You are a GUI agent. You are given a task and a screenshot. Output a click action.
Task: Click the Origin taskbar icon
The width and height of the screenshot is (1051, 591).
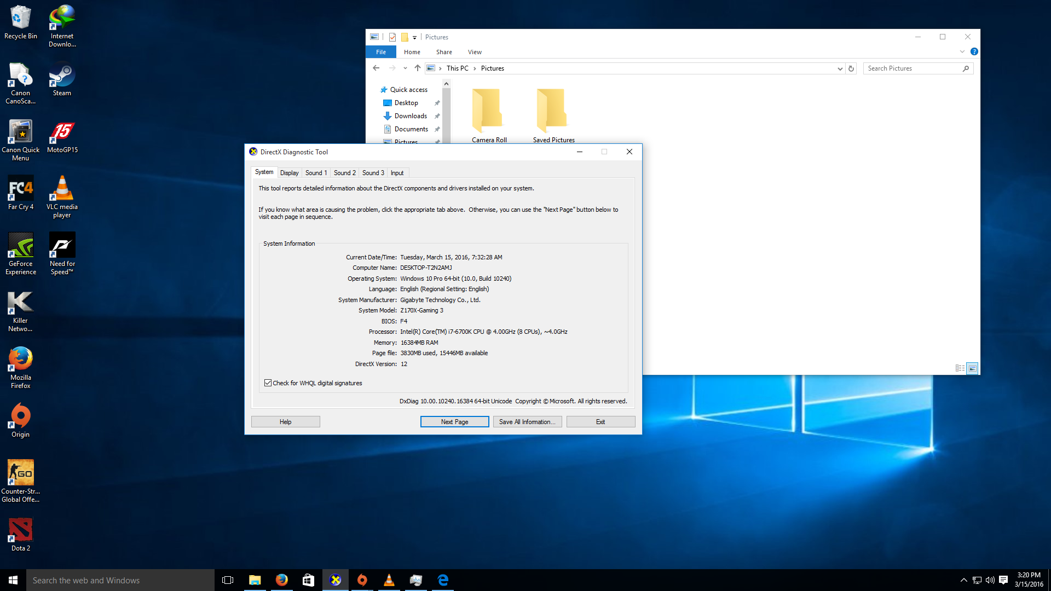pyautogui.click(x=362, y=580)
